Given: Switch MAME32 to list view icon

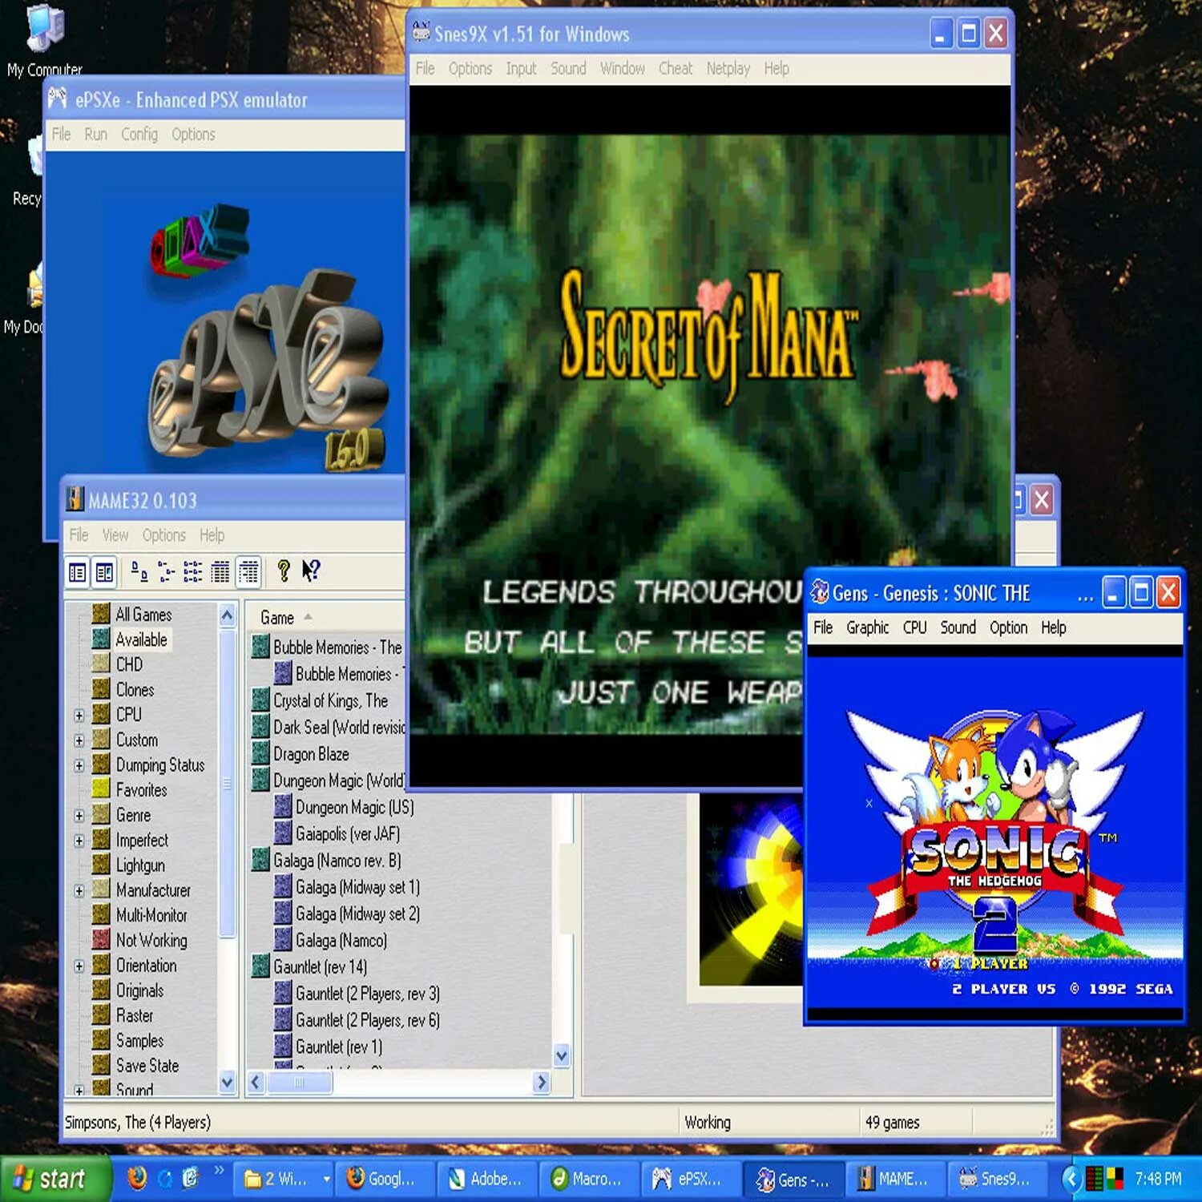Looking at the screenshot, I should click(x=193, y=571).
